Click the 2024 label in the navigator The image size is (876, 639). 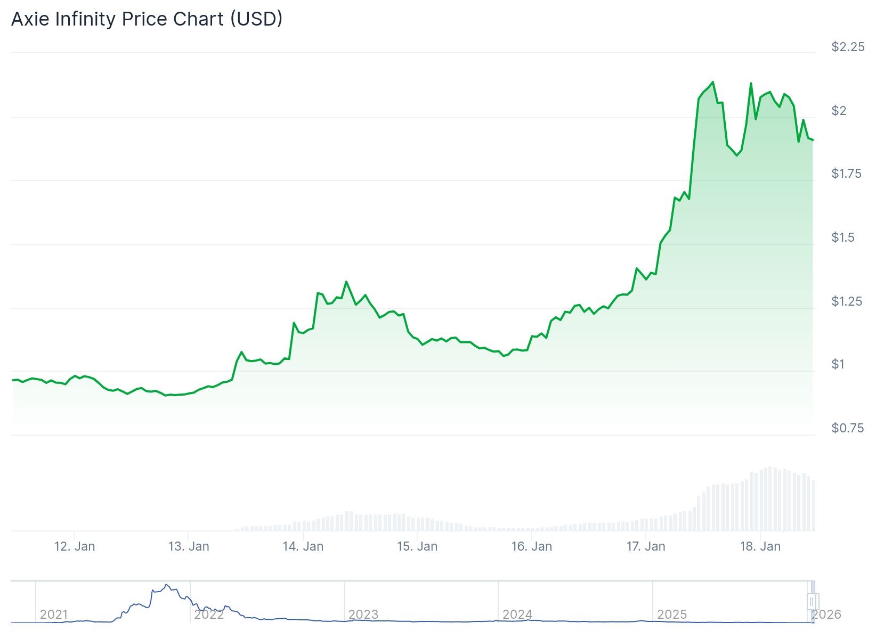pyautogui.click(x=517, y=615)
